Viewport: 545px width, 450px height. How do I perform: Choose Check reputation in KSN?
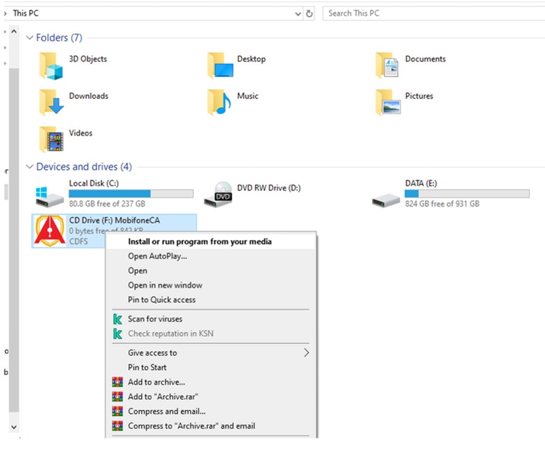[x=211, y=333]
